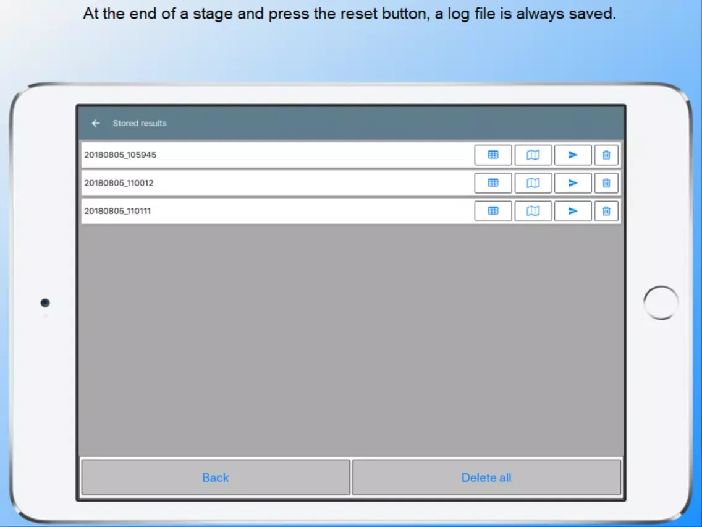Tap the back arrow in header
The height and width of the screenshot is (527, 702).
point(96,123)
